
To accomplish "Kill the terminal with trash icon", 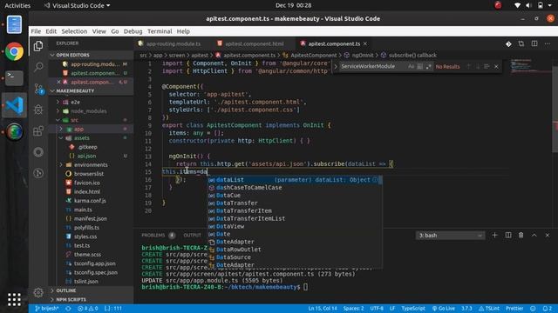I will point(521,236).
